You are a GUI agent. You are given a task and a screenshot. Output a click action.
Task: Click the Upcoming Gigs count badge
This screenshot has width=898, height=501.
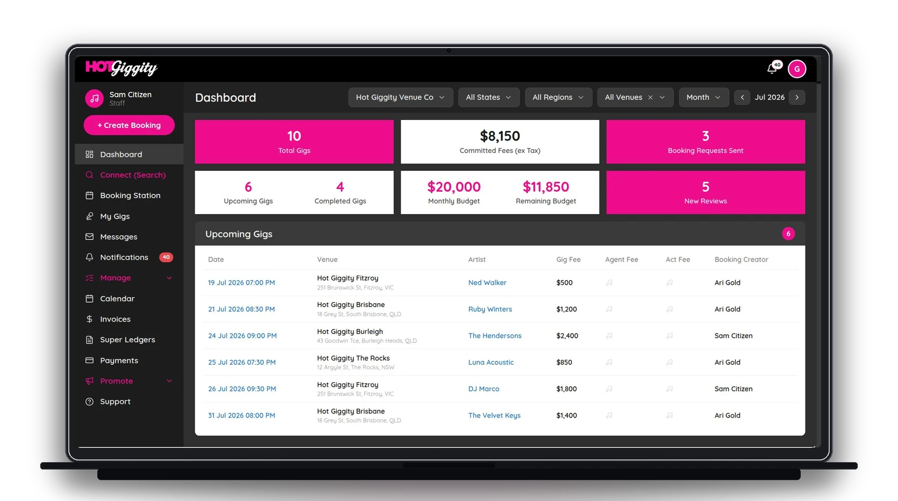coord(788,234)
